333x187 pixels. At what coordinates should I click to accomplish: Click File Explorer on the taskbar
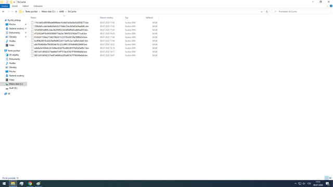(x=12, y=183)
